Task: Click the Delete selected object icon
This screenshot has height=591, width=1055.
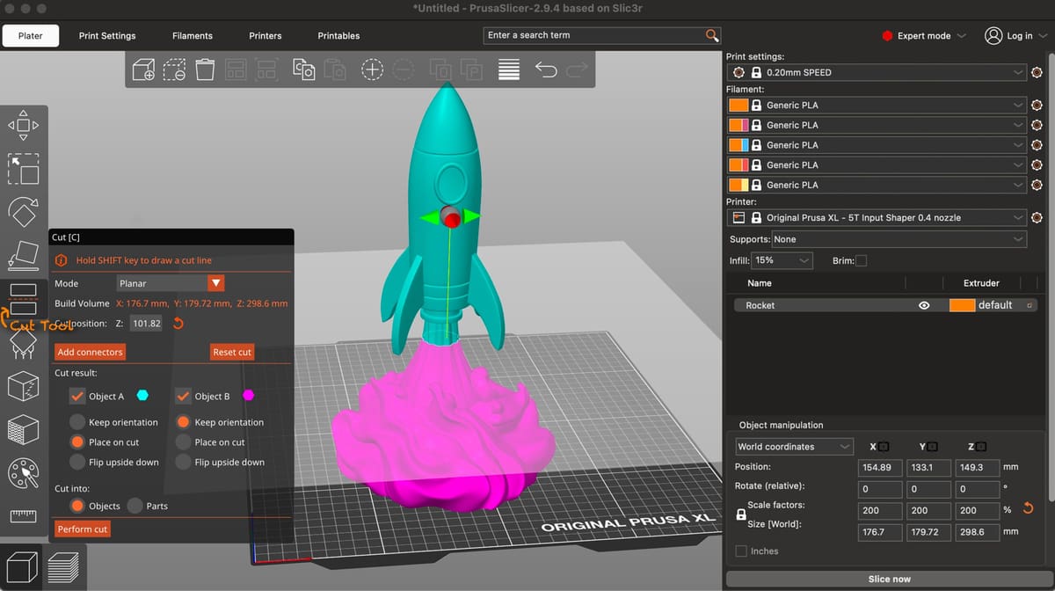Action: (174, 69)
